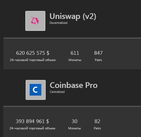Click the Pairs label under 847
Image resolution: width=141 pixels, height=137 pixels.
pos(98,60)
